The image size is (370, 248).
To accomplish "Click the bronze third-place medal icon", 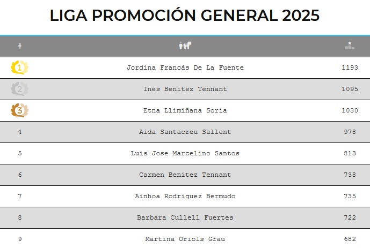I will point(20,110).
